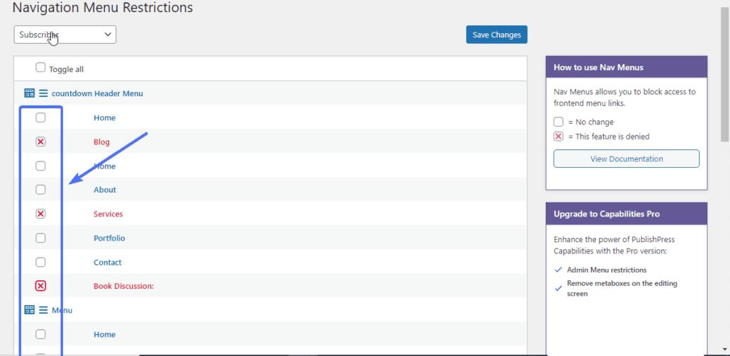Check the Toggle all checkbox
This screenshot has height=356, width=730.
(x=41, y=68)
